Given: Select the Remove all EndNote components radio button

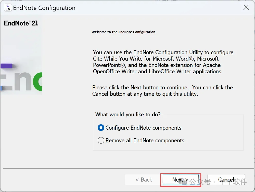Looking at the screenshot, I should click(x=101, y=140).
